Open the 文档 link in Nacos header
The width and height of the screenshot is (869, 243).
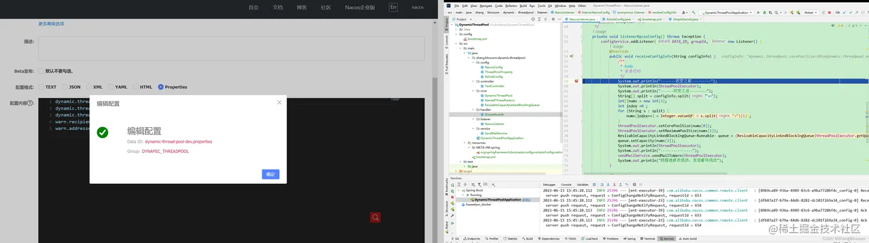click(x=278, y=7)
